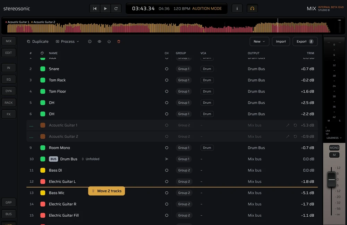Click the Import button
This screenshot has width=347, height=225.
pos(281,42)
